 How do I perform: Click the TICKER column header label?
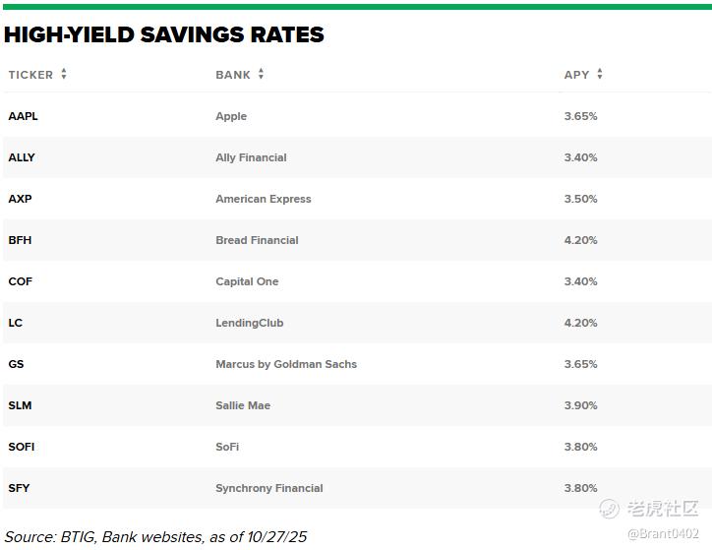coord(30,75)
